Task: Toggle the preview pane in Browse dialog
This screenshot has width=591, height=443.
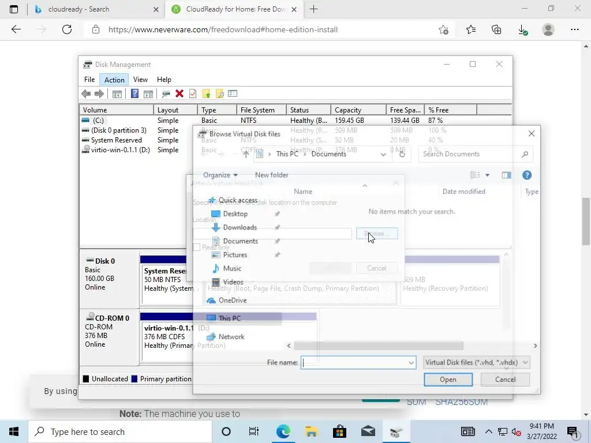Action: [x=506, y=175]
